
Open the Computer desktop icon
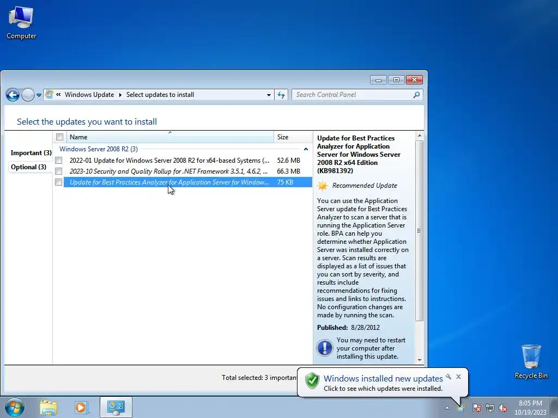(21, 22)
